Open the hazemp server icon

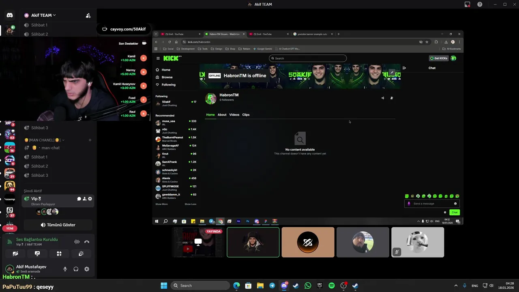pos(10,199)
